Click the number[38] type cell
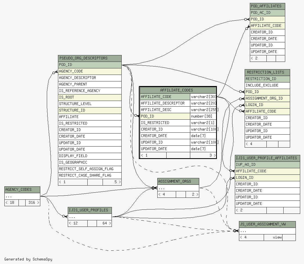Image resolution: width=304 pixels, height=264 pixels. (x=203, y=116)
